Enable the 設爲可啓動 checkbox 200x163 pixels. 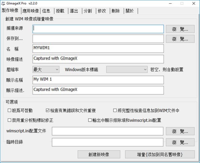[9, 110]
